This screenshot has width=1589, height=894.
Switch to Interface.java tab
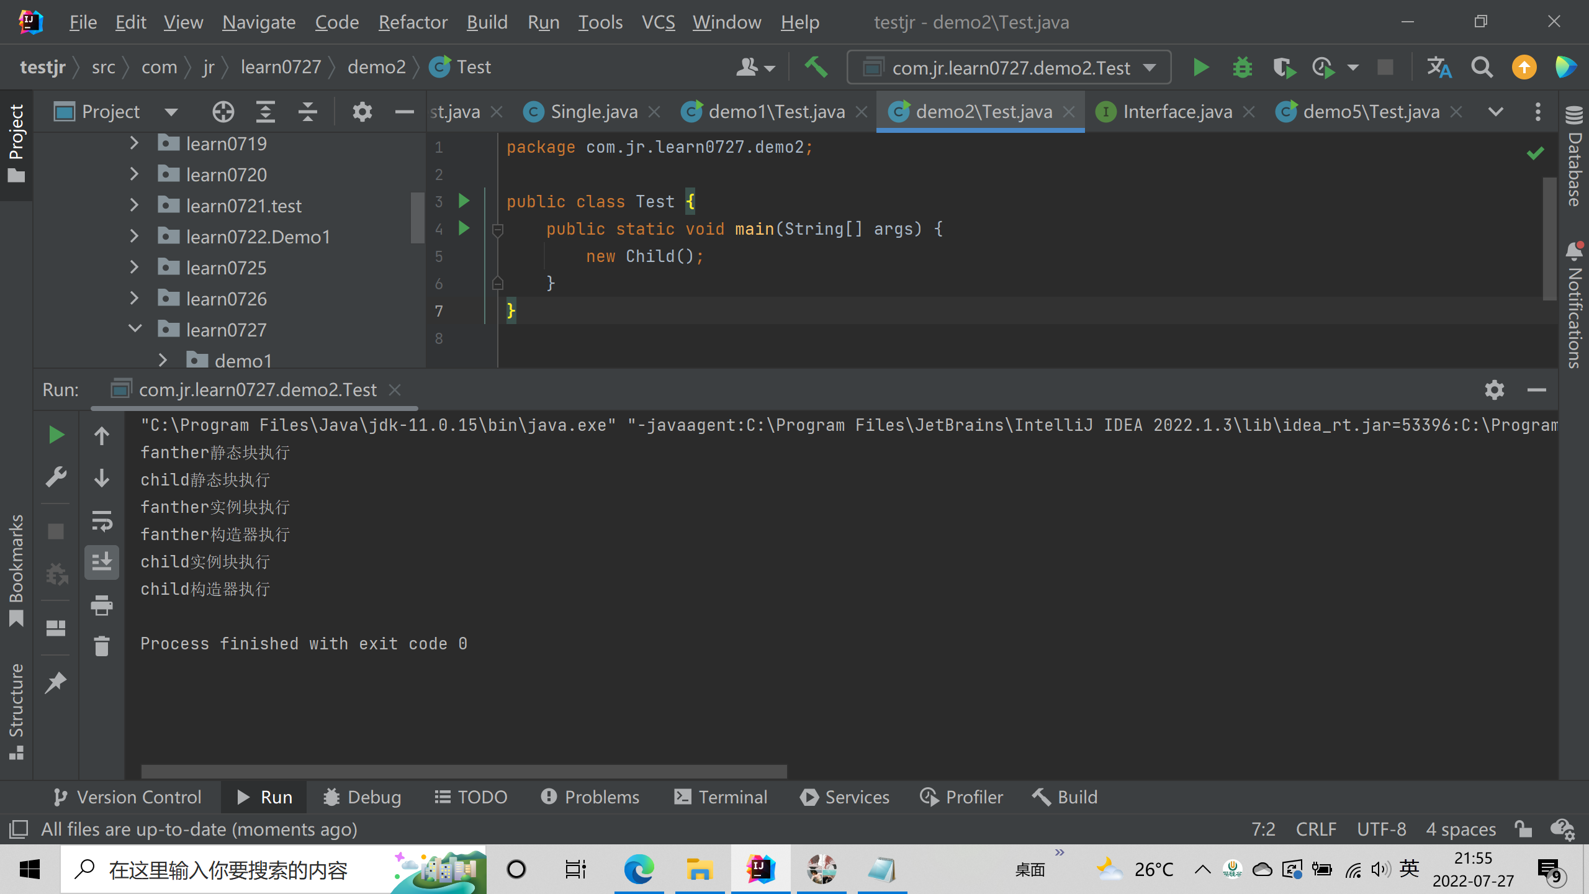pyautogui.click(x=1176, y=112)
